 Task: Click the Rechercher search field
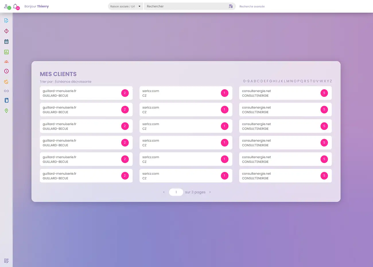pos(186,6)
